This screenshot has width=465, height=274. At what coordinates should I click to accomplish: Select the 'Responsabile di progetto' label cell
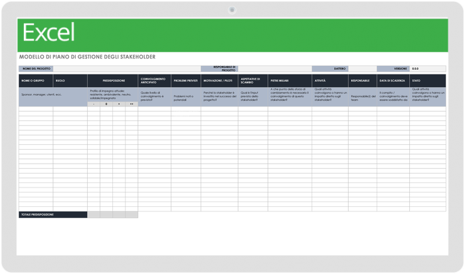tap(219, 68)
